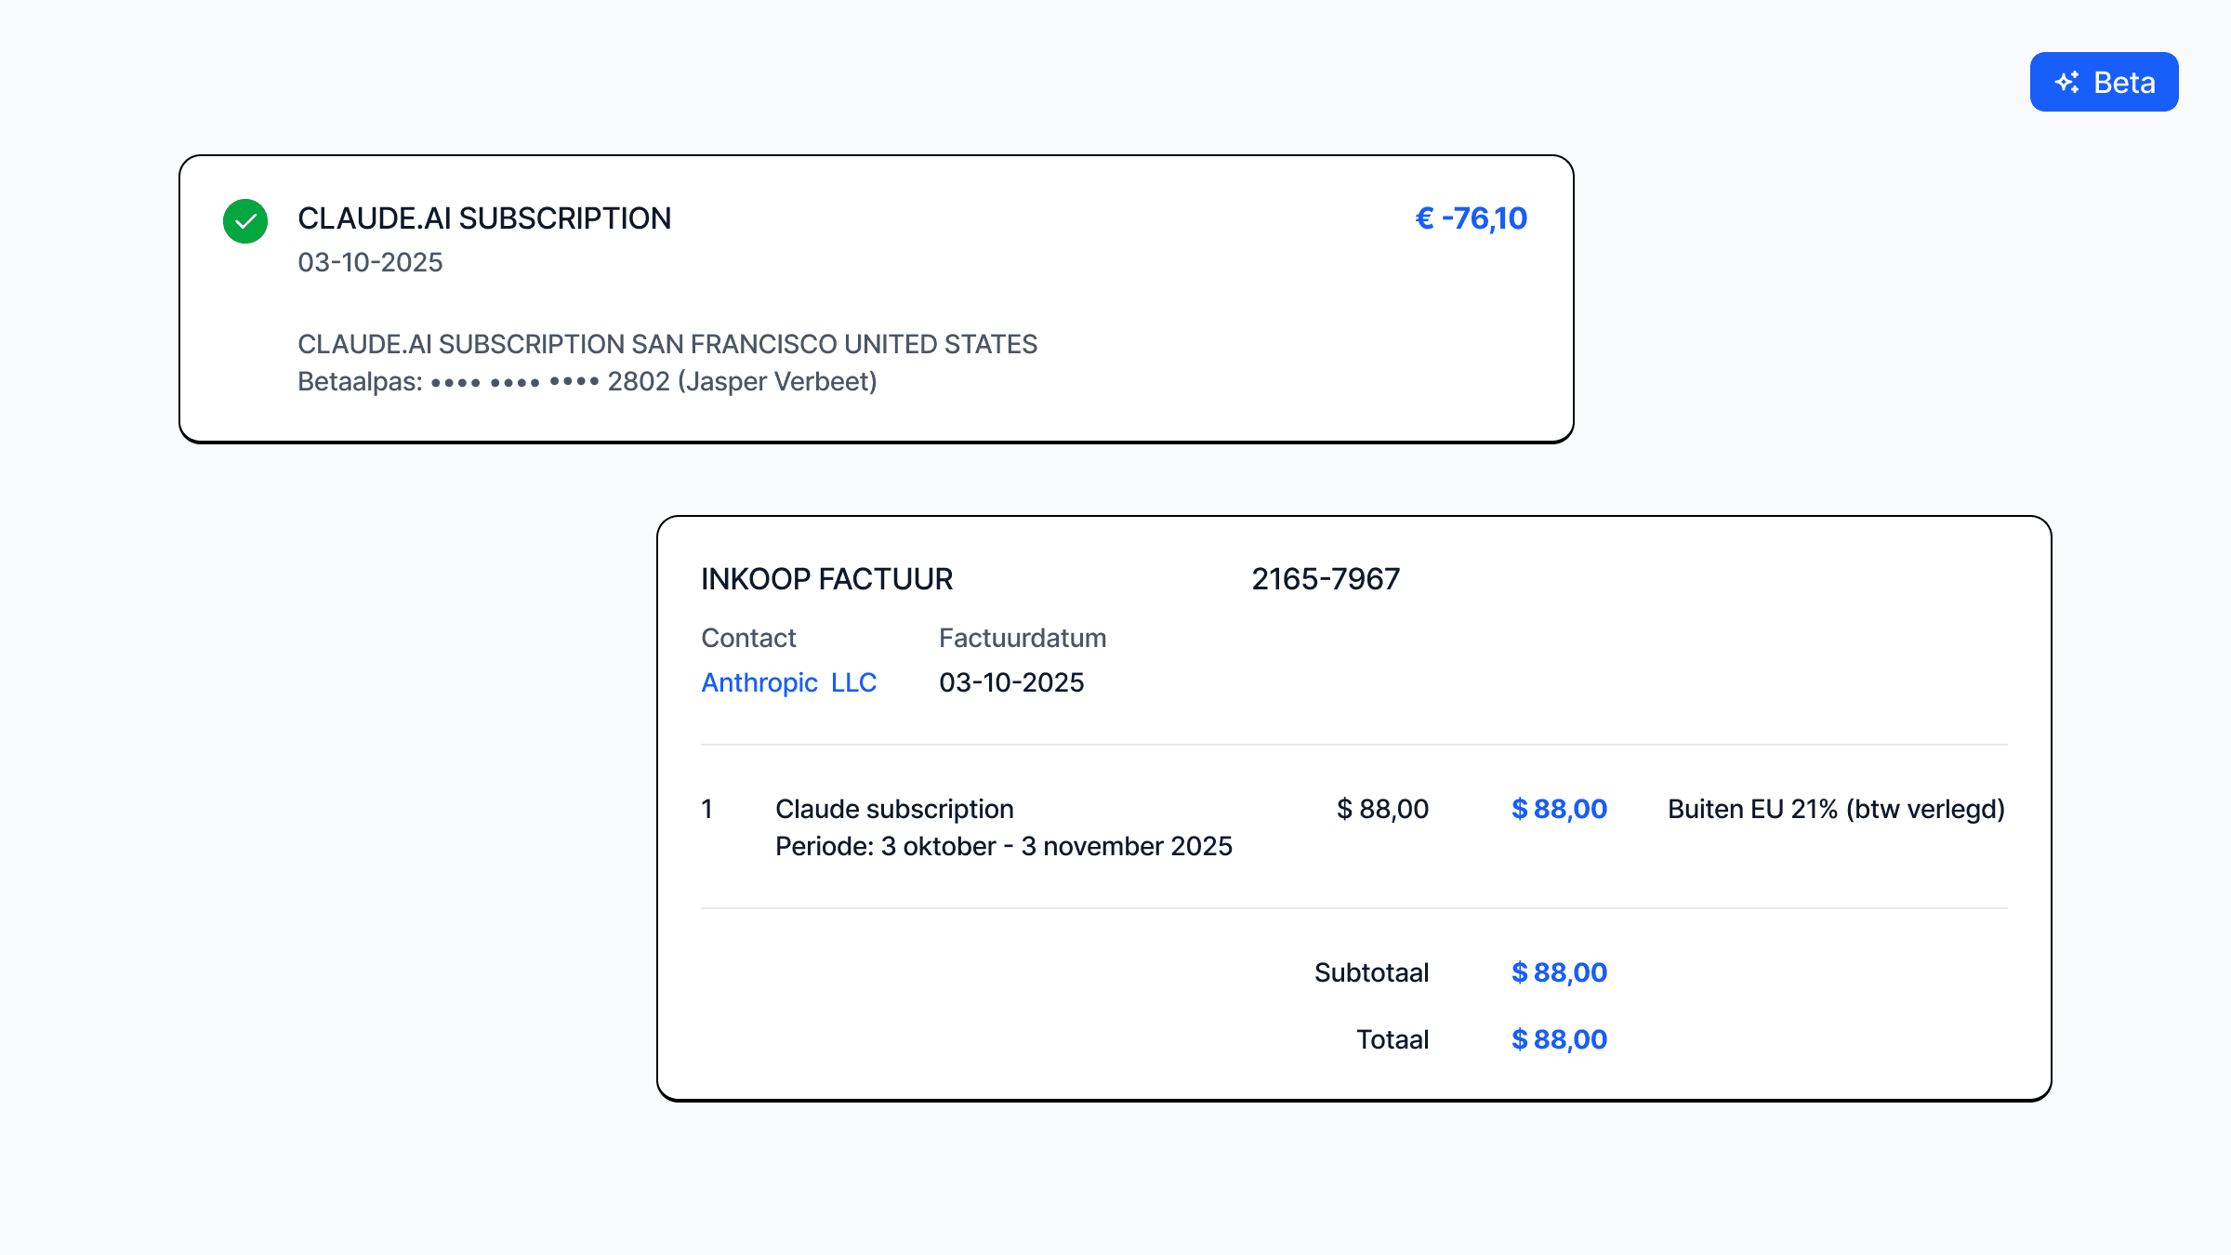Select the Buiten EU 21% btw verlegd tax rate
This screenshot has height=1255, width=2231.
click(x=1836, y=809)
